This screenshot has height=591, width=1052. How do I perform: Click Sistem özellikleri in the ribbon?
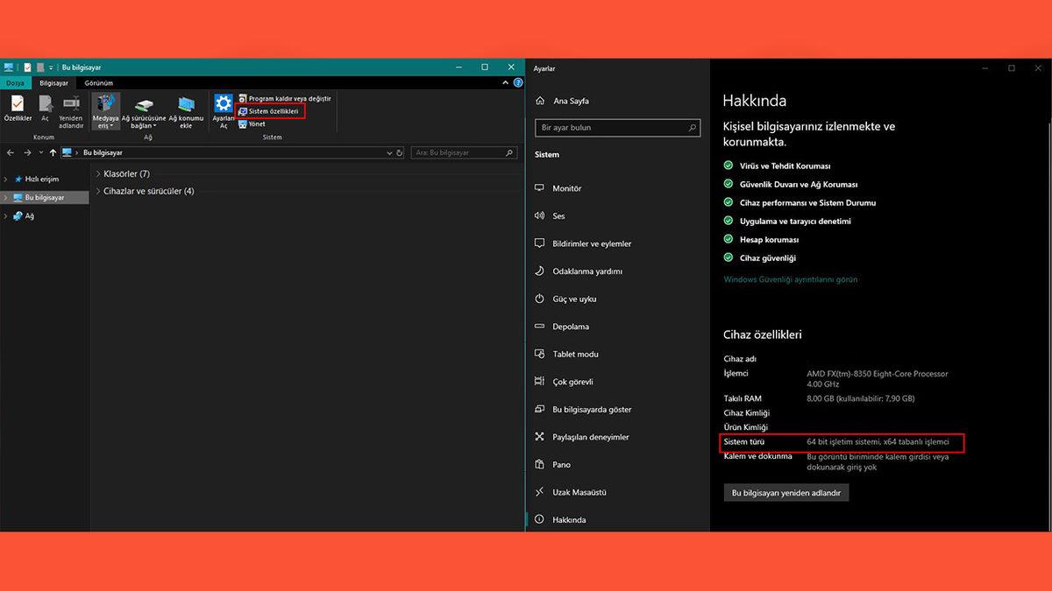pyautogui.click(x=273, y=111)
